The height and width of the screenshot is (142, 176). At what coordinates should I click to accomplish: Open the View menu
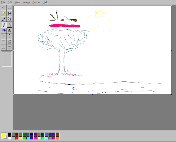tap(17, 2)
